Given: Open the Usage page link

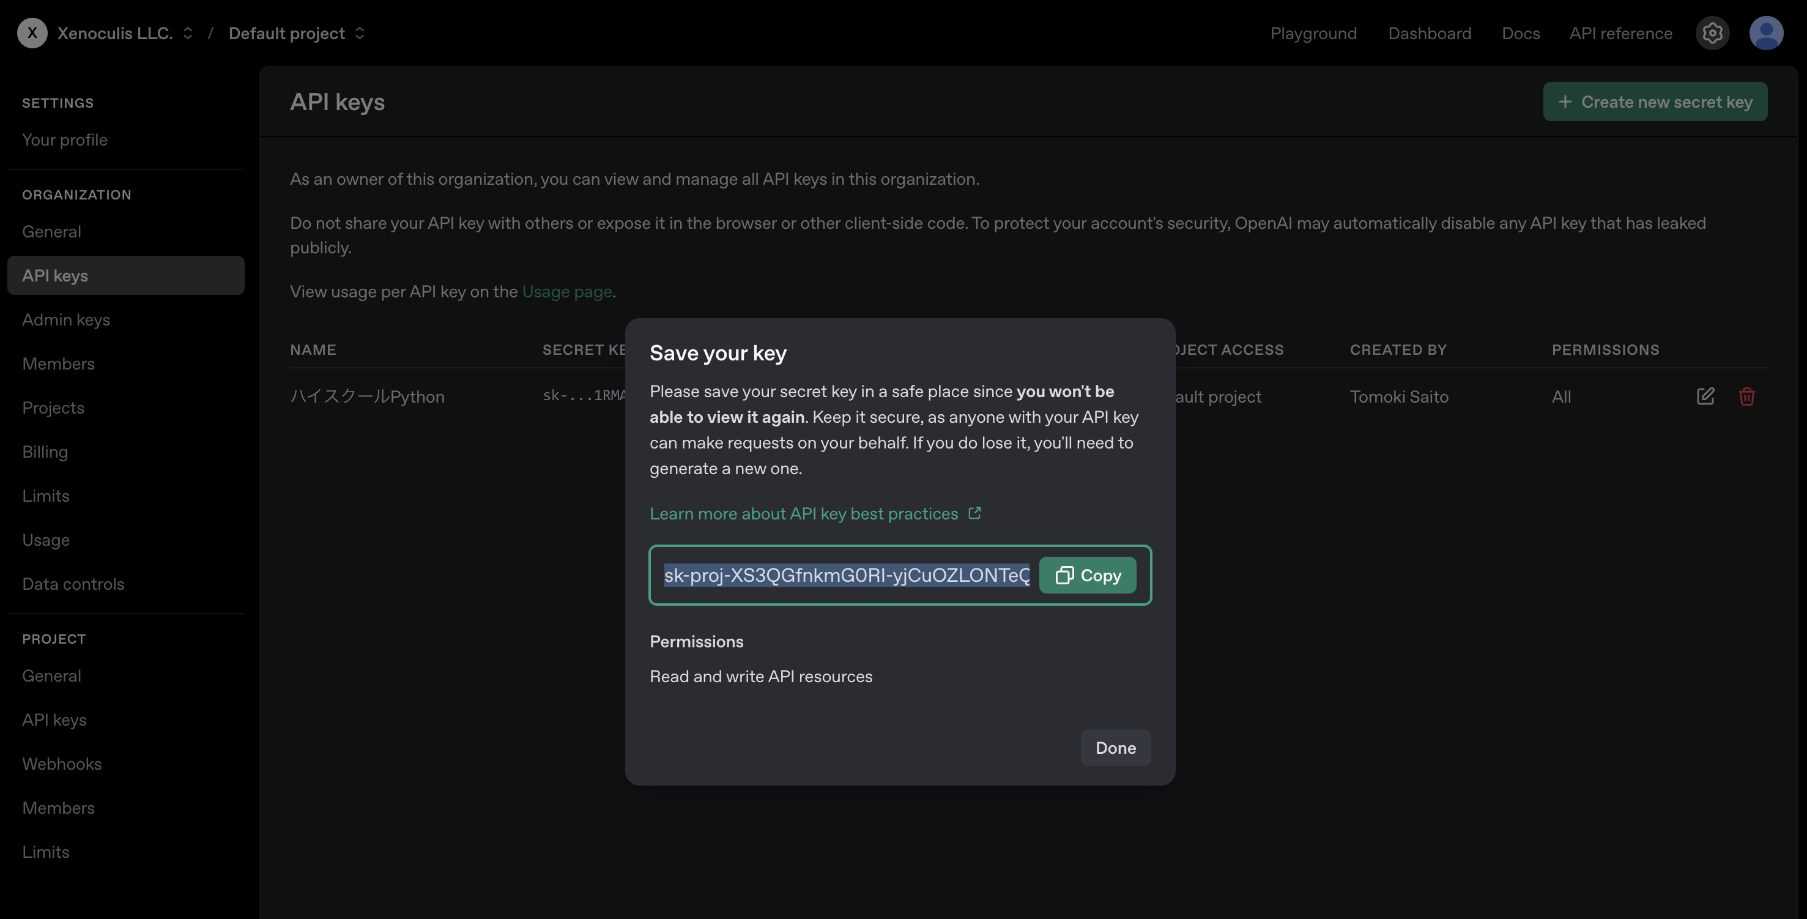Looking at the screenshot, I should click(566, 292).
